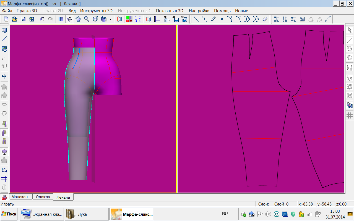Toggle grid display in left sidebar

[4, 178]
